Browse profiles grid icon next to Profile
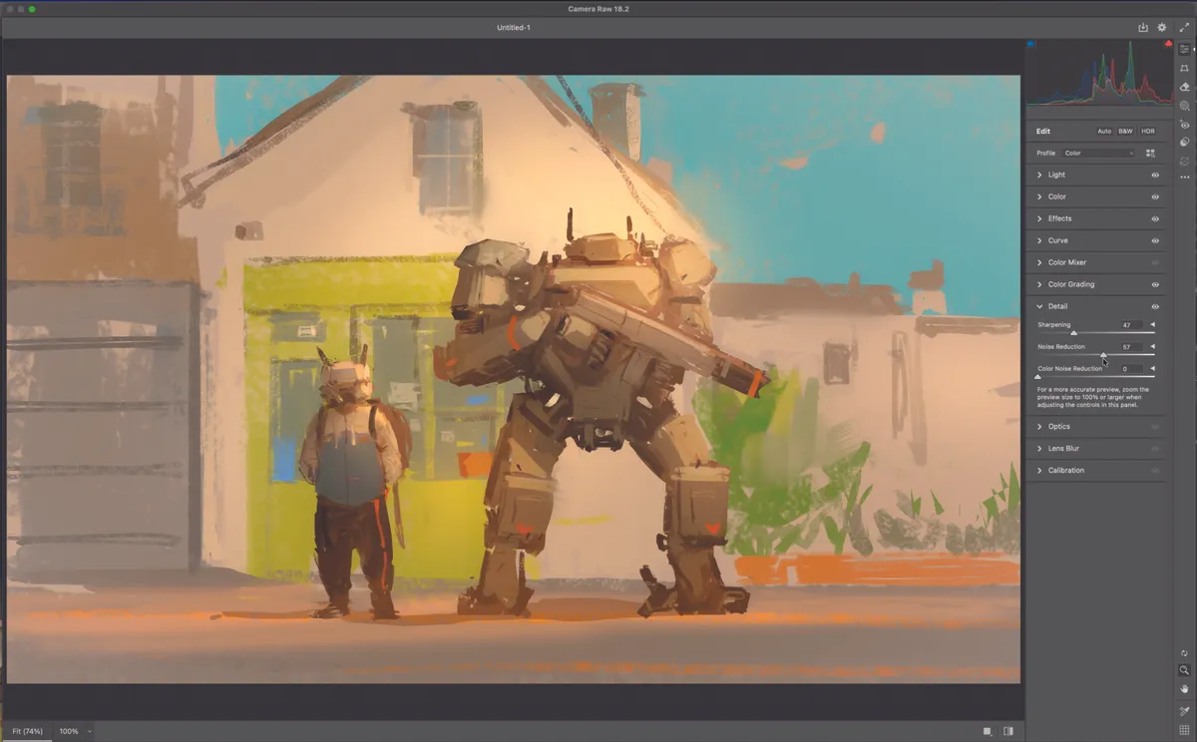This screenshot has height=742, width=1197. pos(1150,154)
